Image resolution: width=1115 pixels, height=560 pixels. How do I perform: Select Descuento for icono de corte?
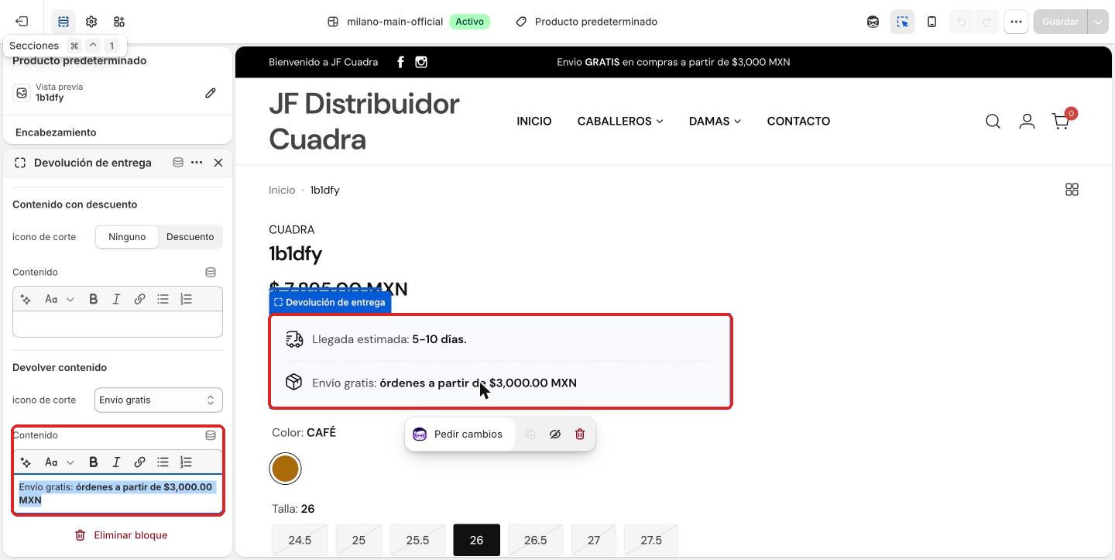[190, 237]
